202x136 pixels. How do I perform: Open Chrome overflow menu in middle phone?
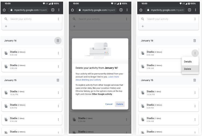pyautogui.click(x=127, y=10)
